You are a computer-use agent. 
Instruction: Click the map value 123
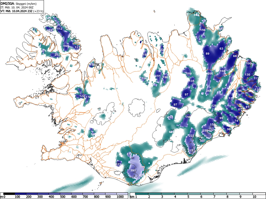(x=118, y=164)
